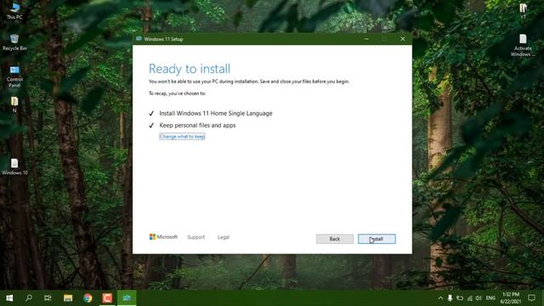The height and width of the screenshot is (306, 544).
Task: Open network status tray icon
Action: [x=469, y=298]
